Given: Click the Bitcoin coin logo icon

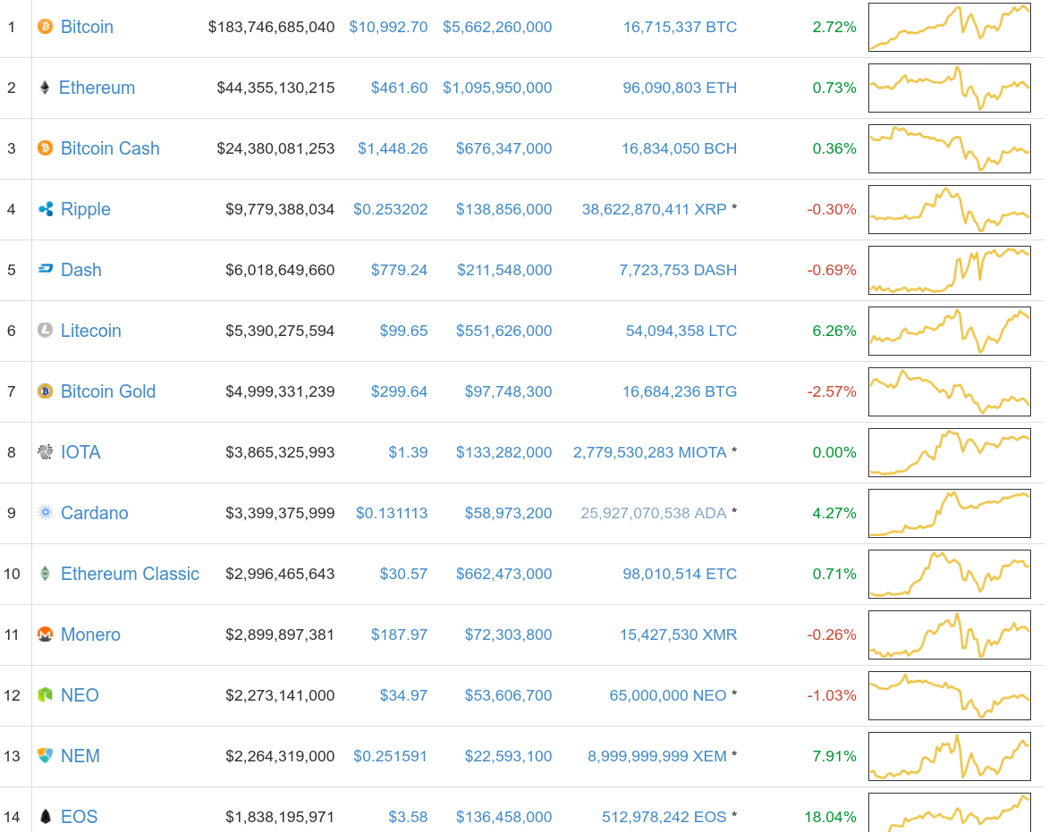Looking at the screenshot, I should 45,27.
